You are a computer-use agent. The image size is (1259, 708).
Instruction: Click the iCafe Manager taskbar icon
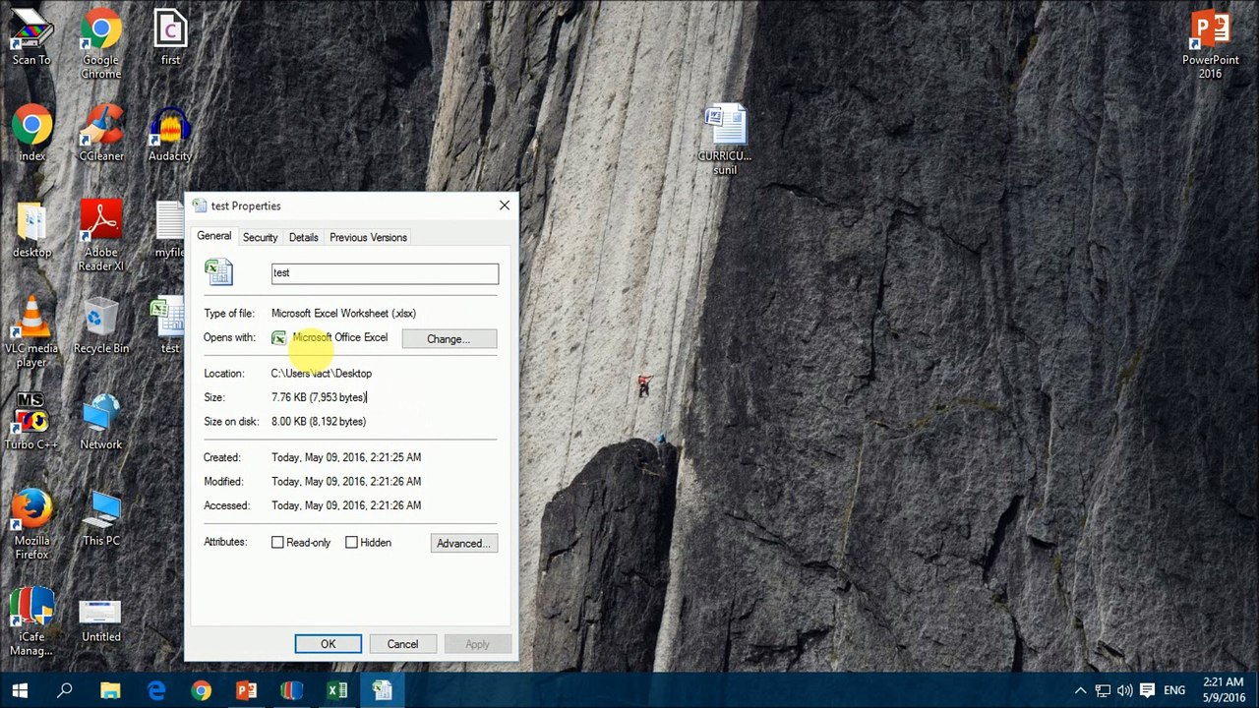pyautogui.click(x=291, y=690)
